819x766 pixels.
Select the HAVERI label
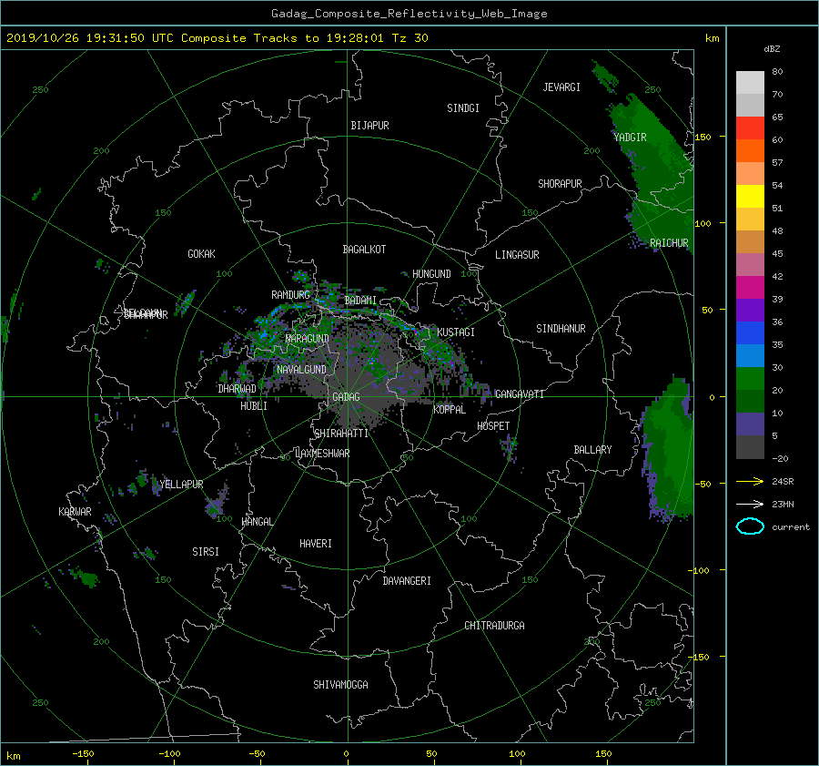(x=316, y=544)
